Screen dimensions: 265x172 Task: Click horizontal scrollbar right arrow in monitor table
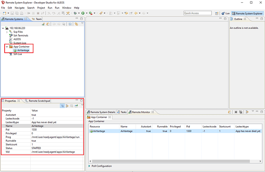260,161
